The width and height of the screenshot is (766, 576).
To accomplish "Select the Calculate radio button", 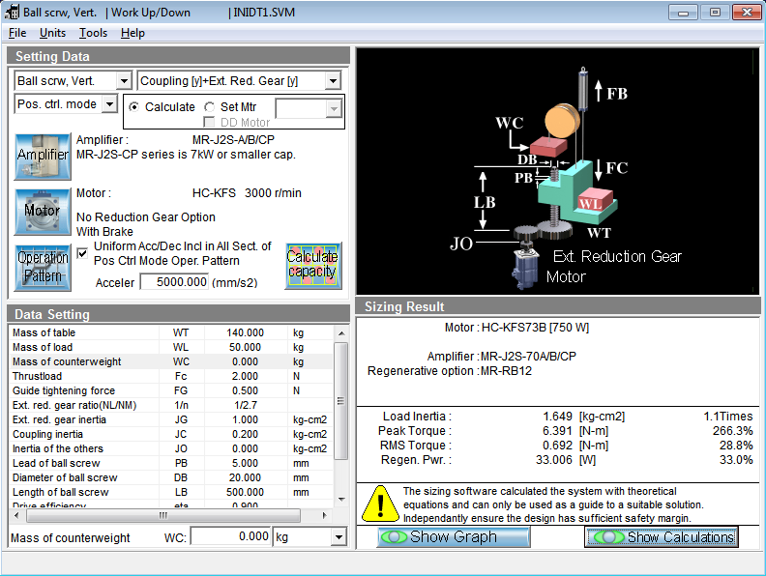I will [x=133, y=107].
